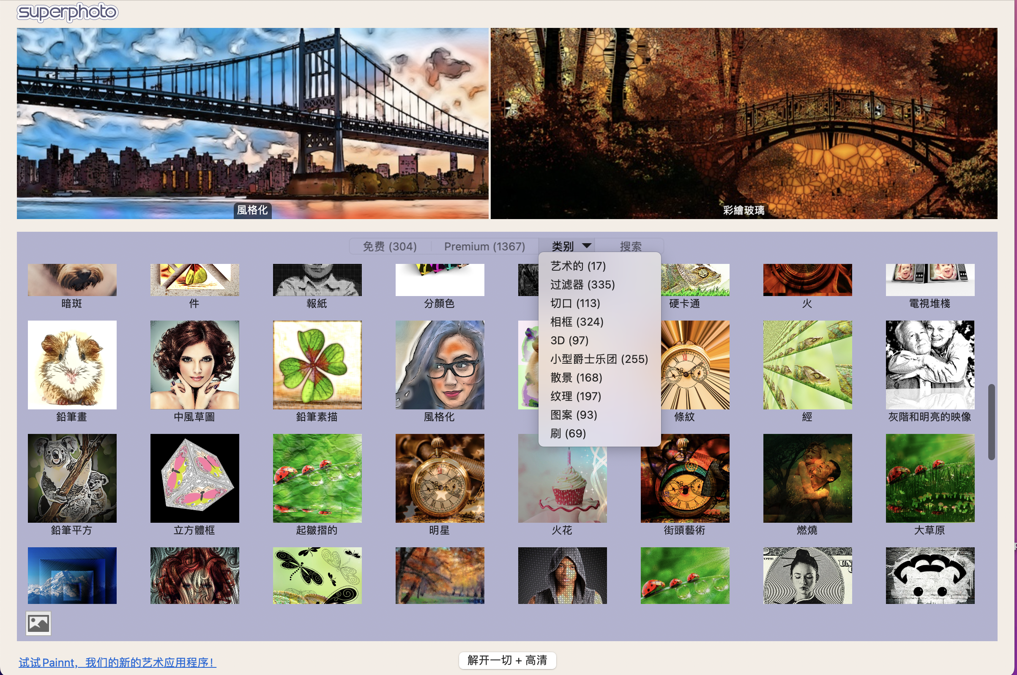Switch to the Premium (1367) tab
Image resolution: width=1017 pixels, height=675 pixels.
tap(484, 246)
